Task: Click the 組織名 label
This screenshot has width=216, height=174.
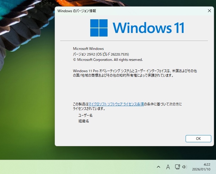Action: [84, 121]
